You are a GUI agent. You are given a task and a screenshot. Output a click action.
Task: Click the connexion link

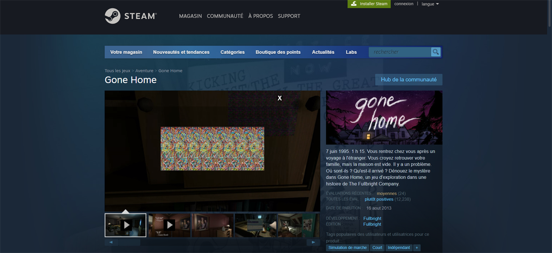pyautogui.click(x=404, y=4)
